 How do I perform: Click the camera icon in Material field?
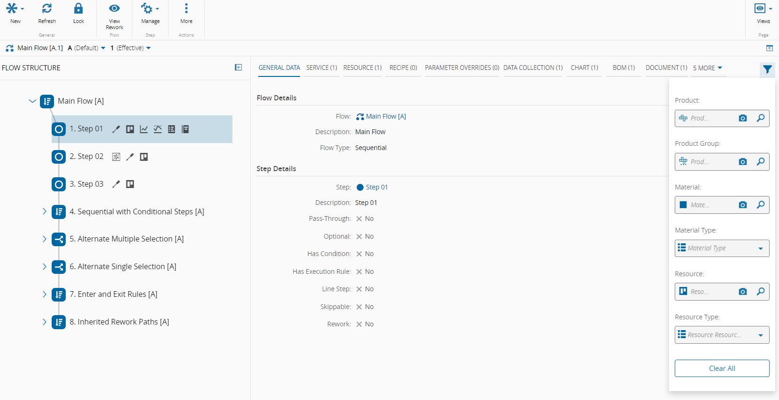click(742, 205)
